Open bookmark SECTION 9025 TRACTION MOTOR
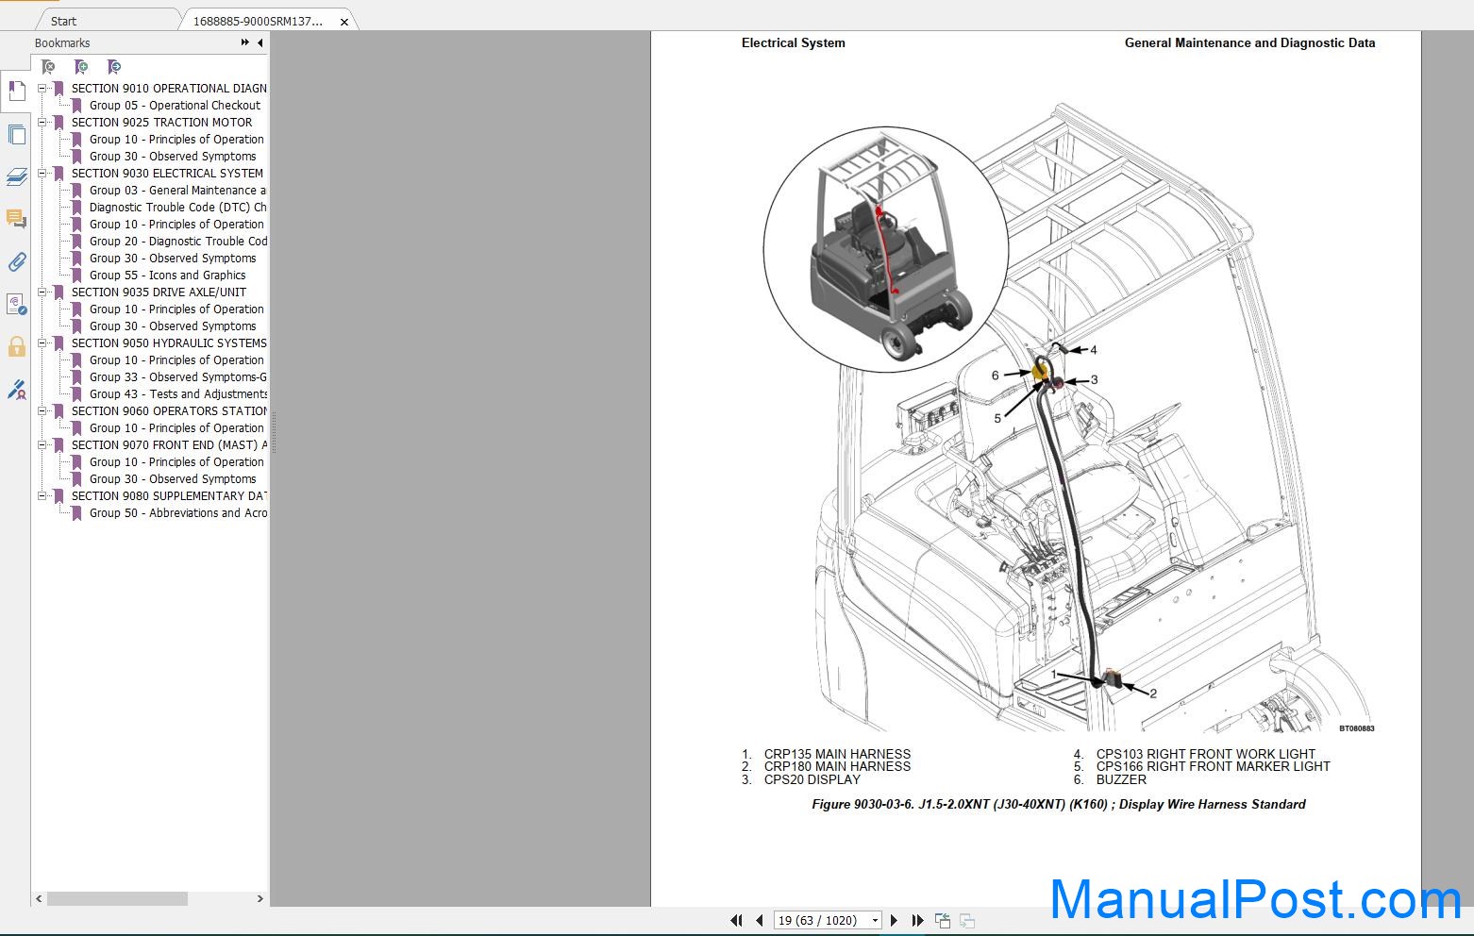Screen dimensions: 1474x936 [161, 123]
